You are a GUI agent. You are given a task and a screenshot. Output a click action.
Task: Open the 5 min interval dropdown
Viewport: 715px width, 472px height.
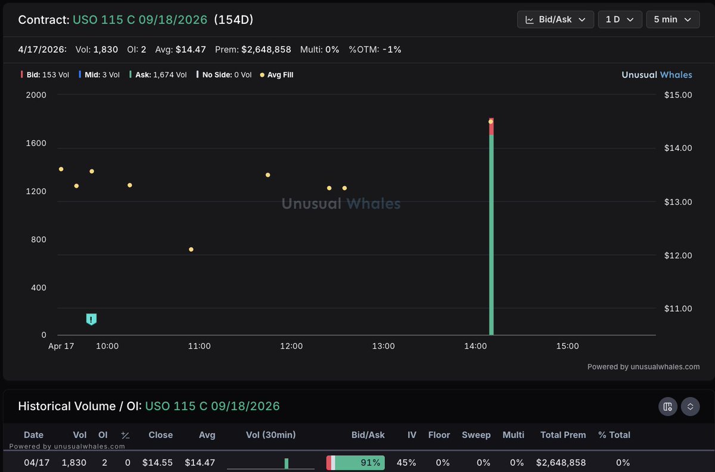(672, 20)
